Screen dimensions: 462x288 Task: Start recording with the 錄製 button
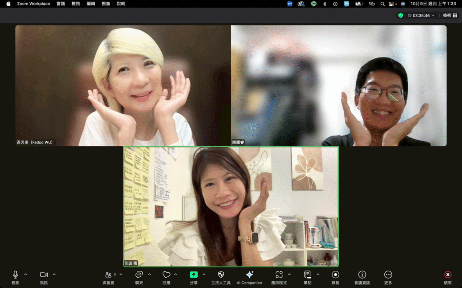point(335,275)
